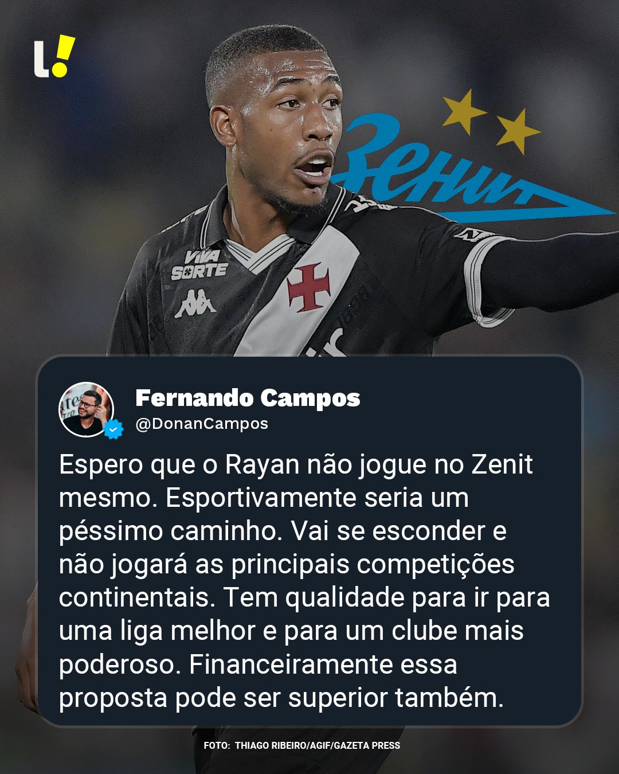
Task: Click the Lance L! logo
Action: [54, 56]
